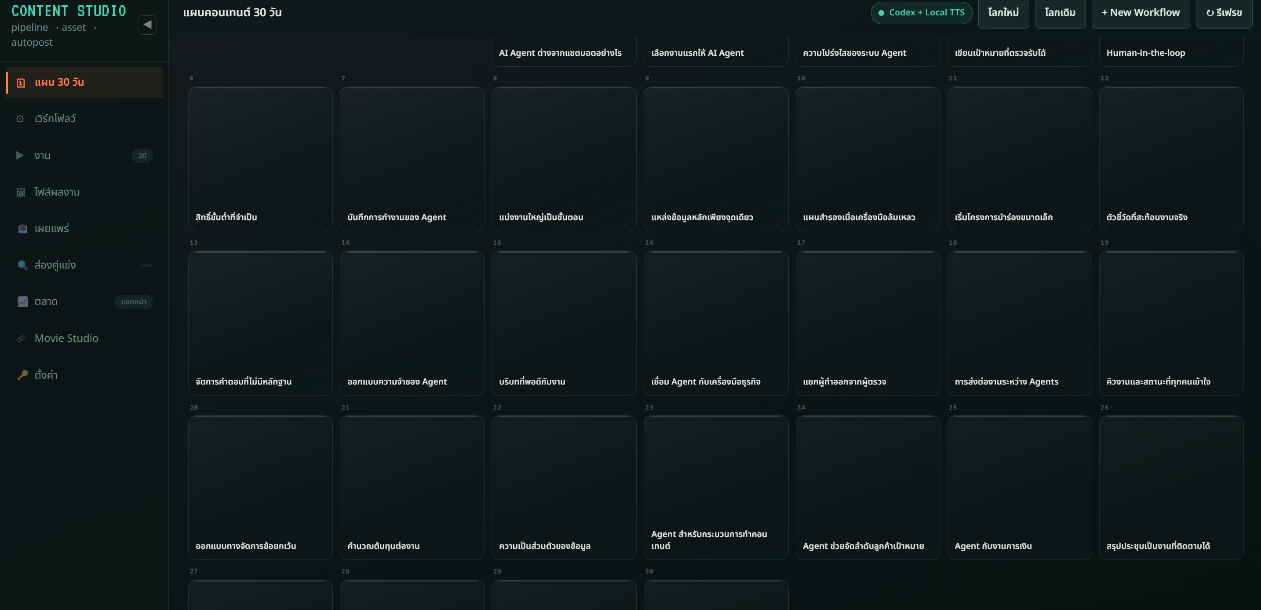Viewport: 1261px width, 610px height.
Task: Open card แหล่งข้อมูลหลักเพียงจุดเดียว
Action: [x=716, y=159]
